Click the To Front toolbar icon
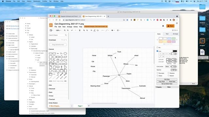This screenshot has height=117, width=209. click(84, 30)
